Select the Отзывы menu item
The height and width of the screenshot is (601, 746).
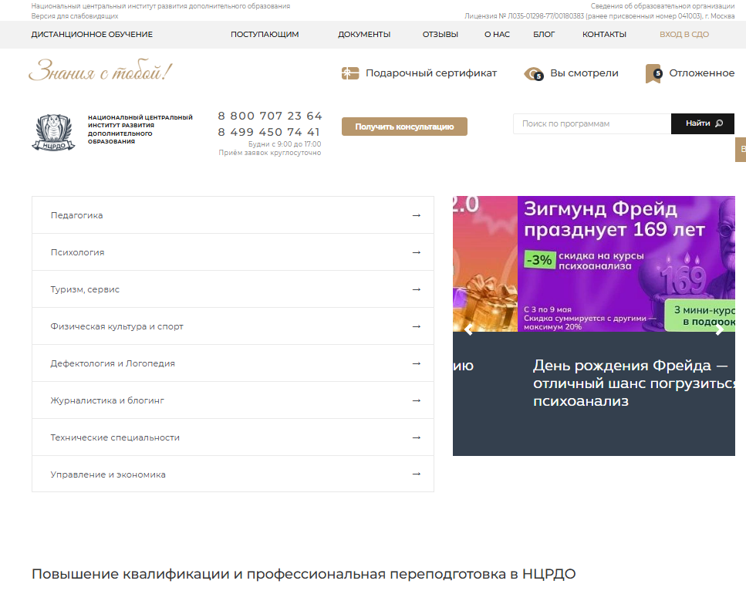(x=440, y=34)
